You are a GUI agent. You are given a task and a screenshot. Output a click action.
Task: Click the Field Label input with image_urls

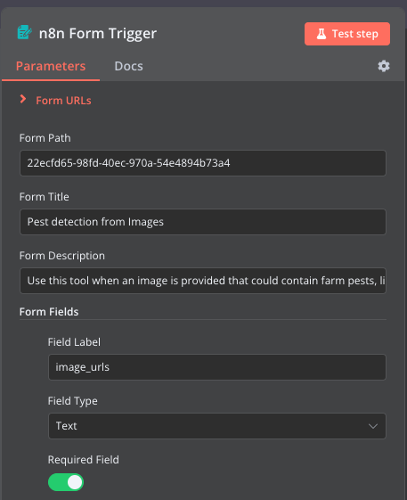[x=217, y=367]
